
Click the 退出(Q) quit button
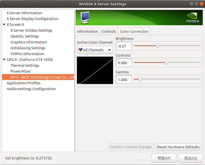191,158
